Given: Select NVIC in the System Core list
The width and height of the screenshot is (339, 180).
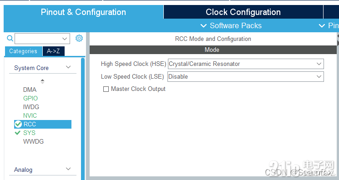Looking at the screenshot, I should point(30,115).
